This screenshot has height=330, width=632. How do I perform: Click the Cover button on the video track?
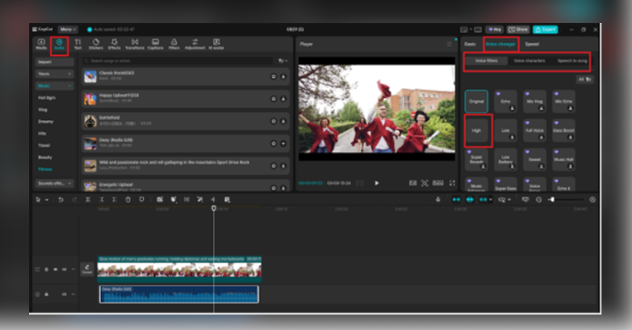coord(87,269)
